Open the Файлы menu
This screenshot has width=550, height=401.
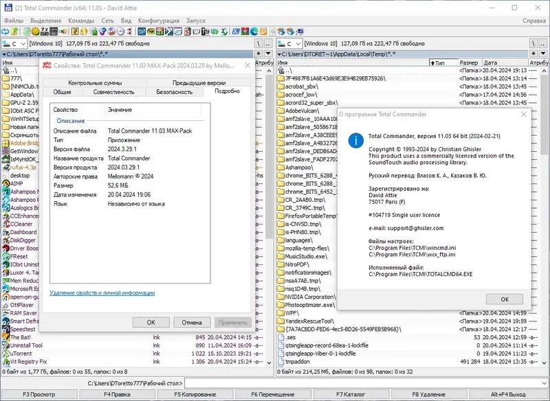point(14,21)
